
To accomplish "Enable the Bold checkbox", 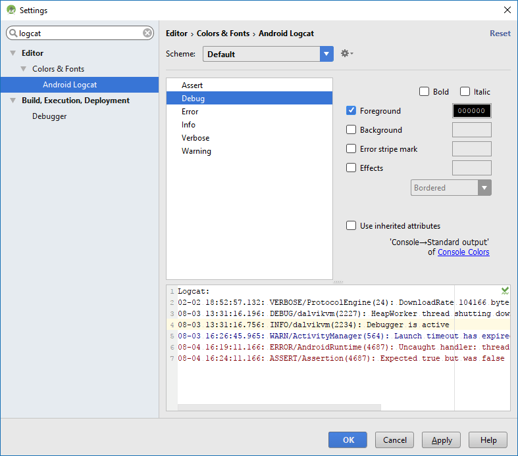I will [x=425, y=92].
